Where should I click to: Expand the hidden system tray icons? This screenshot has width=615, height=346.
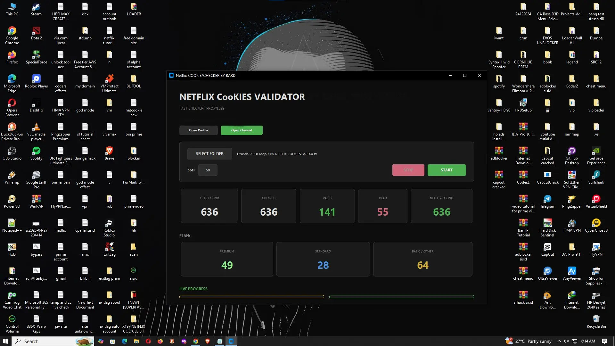[559, 341]
